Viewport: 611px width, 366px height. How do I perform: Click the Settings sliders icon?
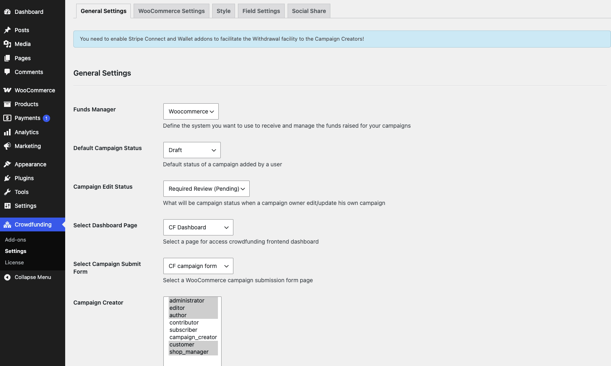(x=7, y=206)
